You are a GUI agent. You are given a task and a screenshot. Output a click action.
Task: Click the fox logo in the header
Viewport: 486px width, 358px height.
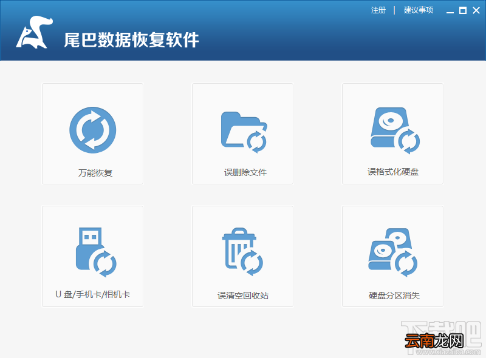point(35,32)
